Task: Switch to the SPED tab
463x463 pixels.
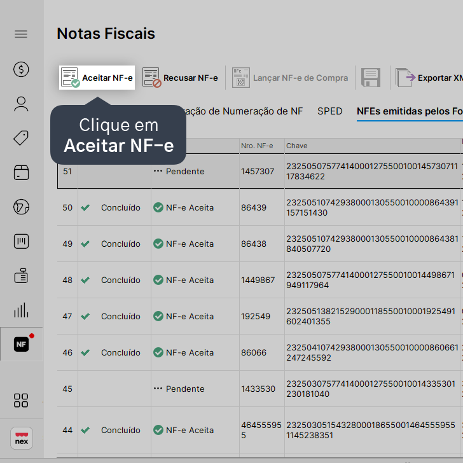Action: coord(330,111)
